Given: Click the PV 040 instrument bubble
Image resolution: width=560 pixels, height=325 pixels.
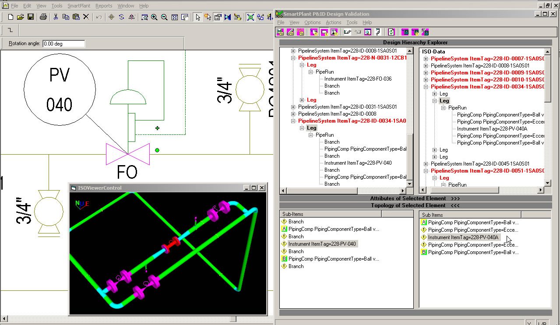Looking at the screenshot, I should (60, 90).
